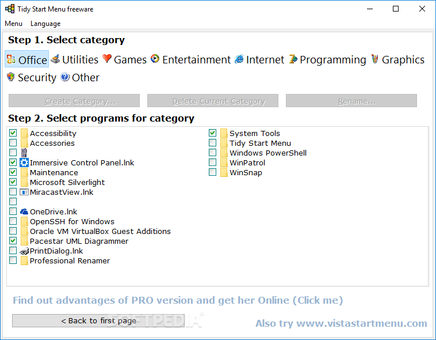Viewport: 436px width, 340px height.
Task: Click the OneDrive cloud icon
Action: [24, 211]
